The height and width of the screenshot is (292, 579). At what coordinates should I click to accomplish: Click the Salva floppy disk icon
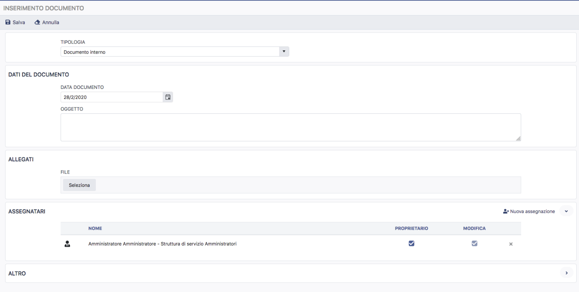pos(8,22)
